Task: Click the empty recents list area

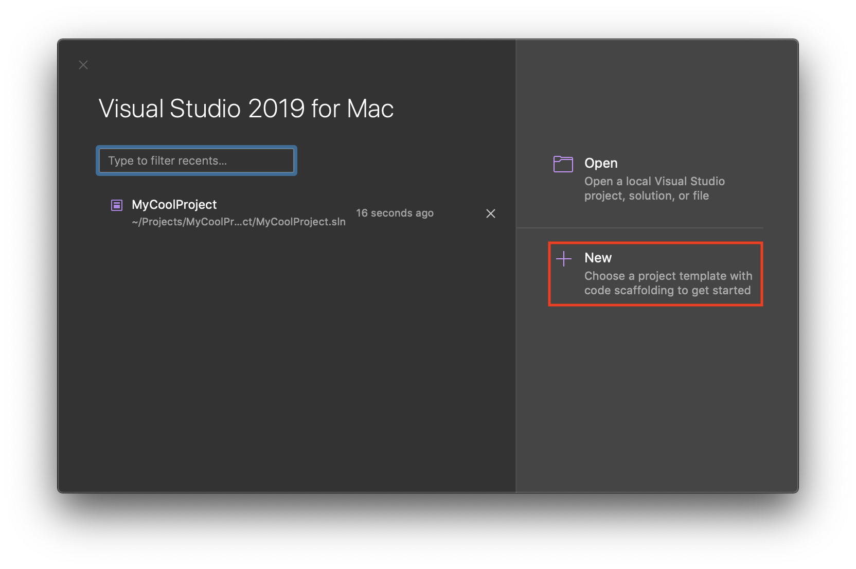Action: point(288,360)
